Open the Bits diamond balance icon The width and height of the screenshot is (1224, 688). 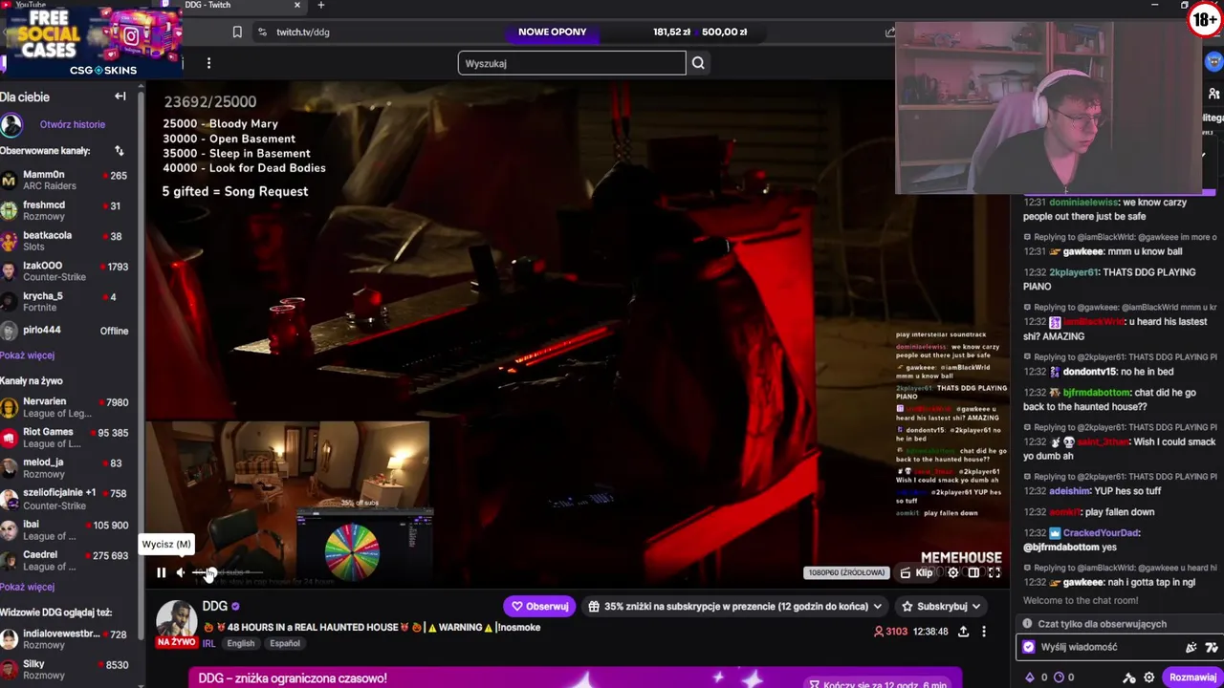coord(1030,677)
